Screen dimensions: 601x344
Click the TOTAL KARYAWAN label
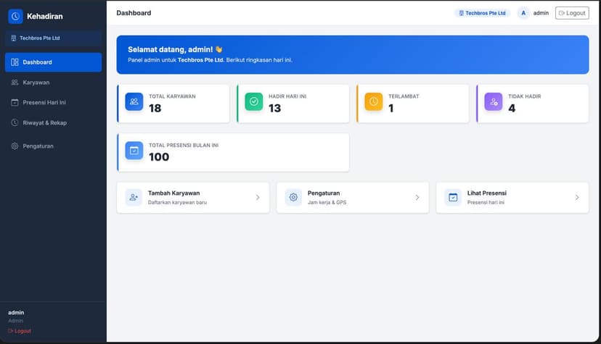pyautogui.click(x=172, y=96)
